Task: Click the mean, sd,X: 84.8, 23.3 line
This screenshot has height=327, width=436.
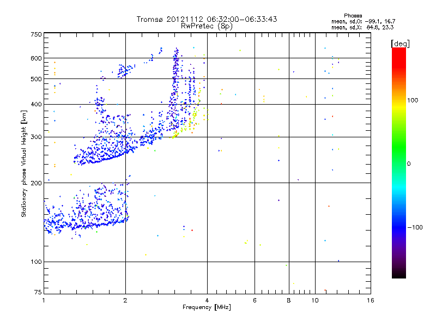Action: point(362,27)
